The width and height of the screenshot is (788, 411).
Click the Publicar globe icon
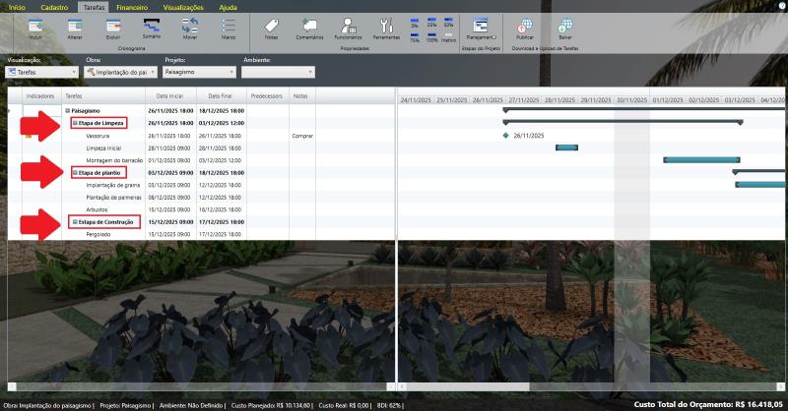coord(525,27)
